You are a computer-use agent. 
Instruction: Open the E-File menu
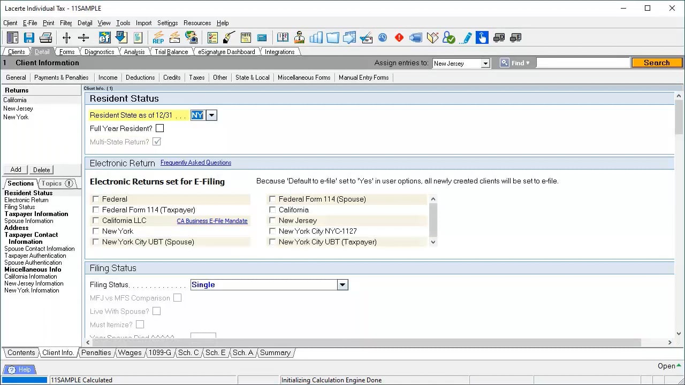(30, 23)
